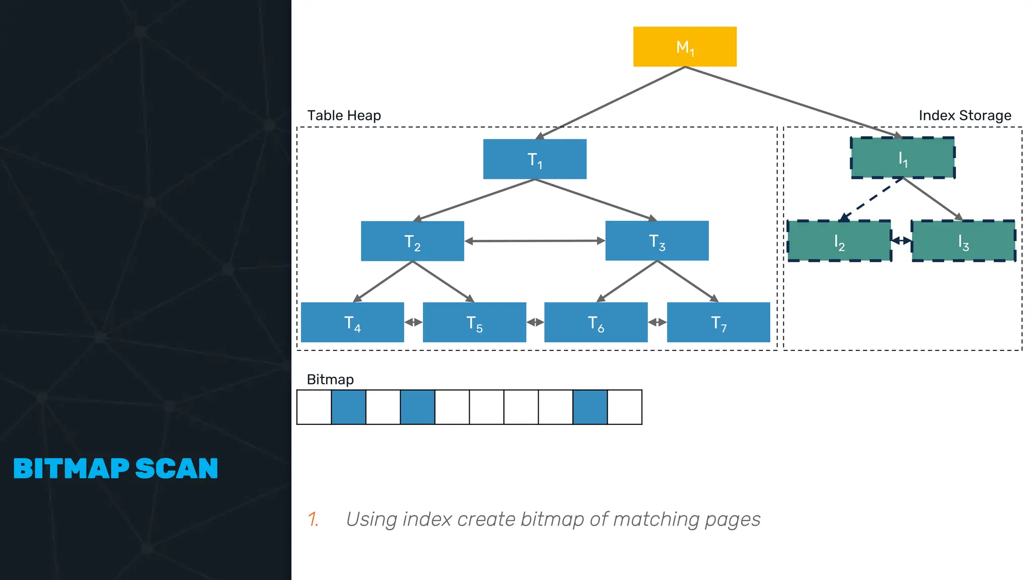Click the last filled blue bitmap cell
This screenshot has width=1031, height=580.
point(590,407)
